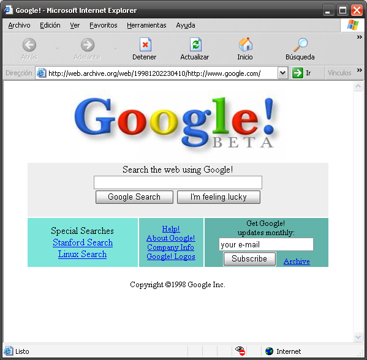Viewport: 367px width, 360px height.
Task: Stop page loading with Detener icon
Action: click(145, 45)
